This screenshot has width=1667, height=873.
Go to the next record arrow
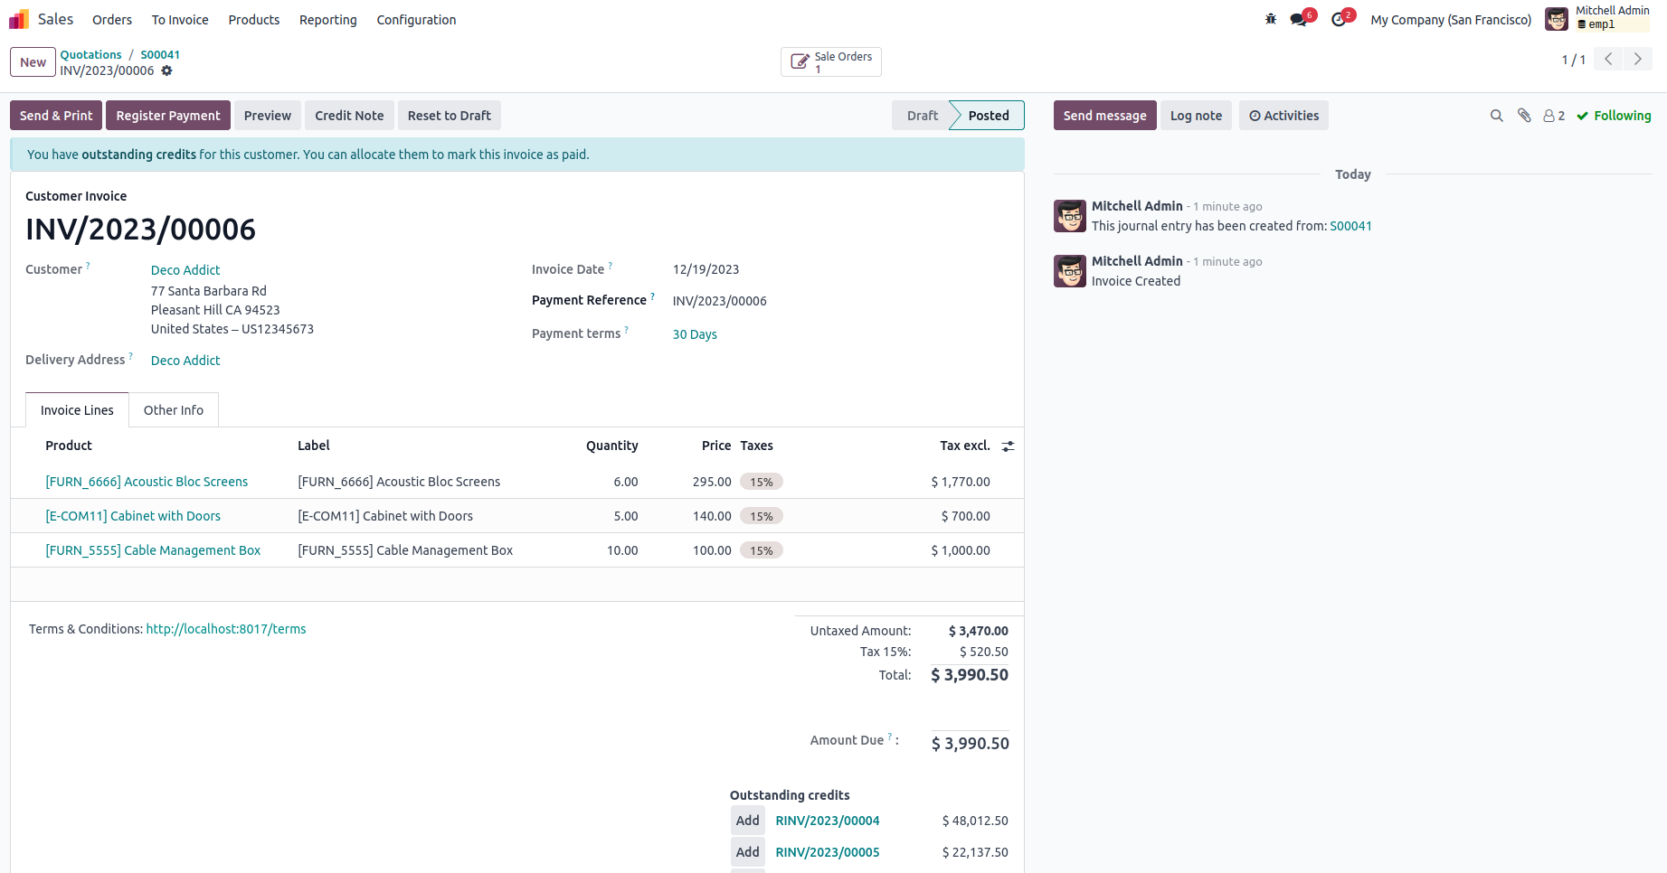point(1637,60)
